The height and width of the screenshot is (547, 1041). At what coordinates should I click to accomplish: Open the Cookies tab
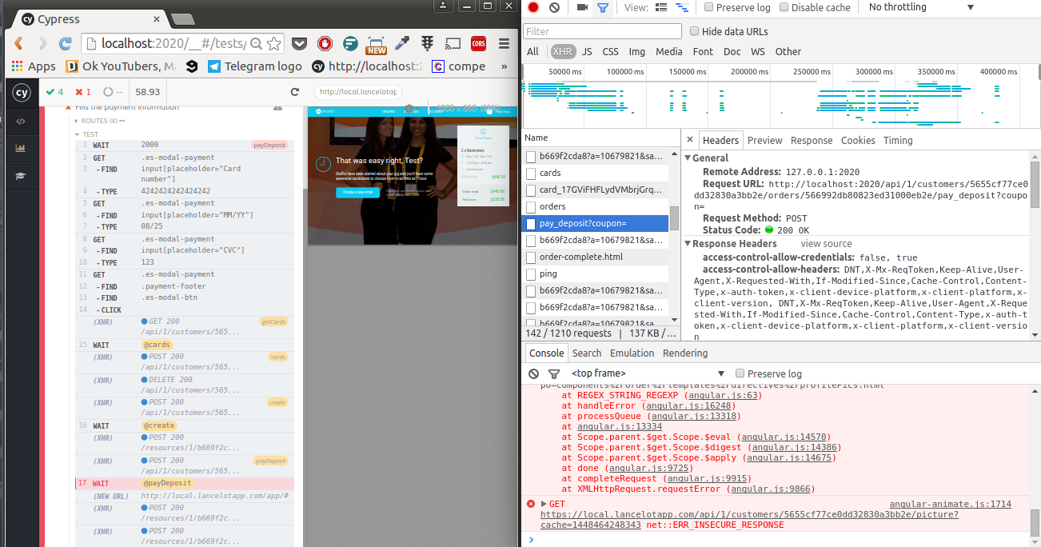click(858, 140)
